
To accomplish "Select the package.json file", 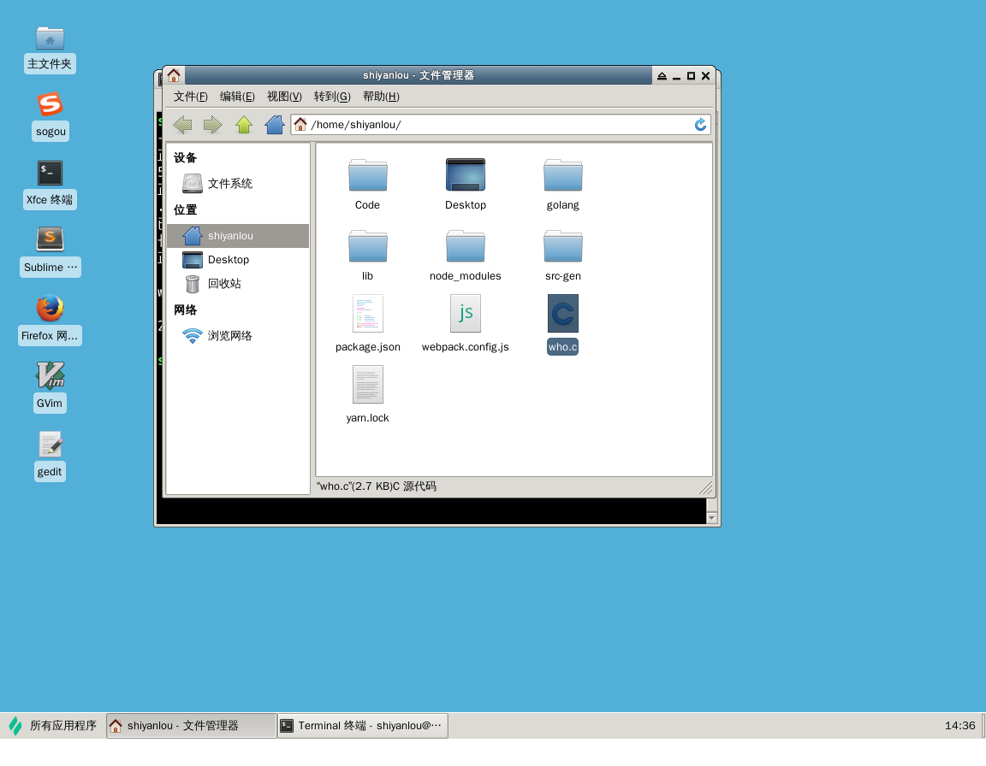I will (x=367, y=315).
